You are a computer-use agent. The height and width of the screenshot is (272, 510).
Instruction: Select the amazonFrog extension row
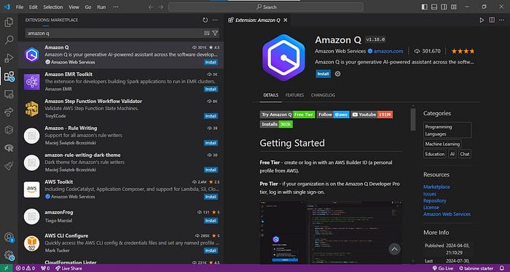coord(120,217)
